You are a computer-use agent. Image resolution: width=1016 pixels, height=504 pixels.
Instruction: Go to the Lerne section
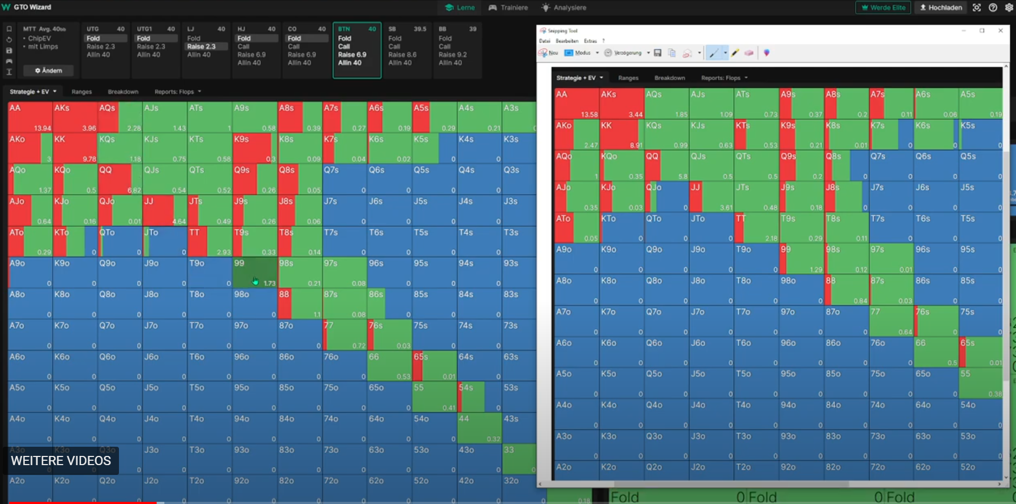460,8
